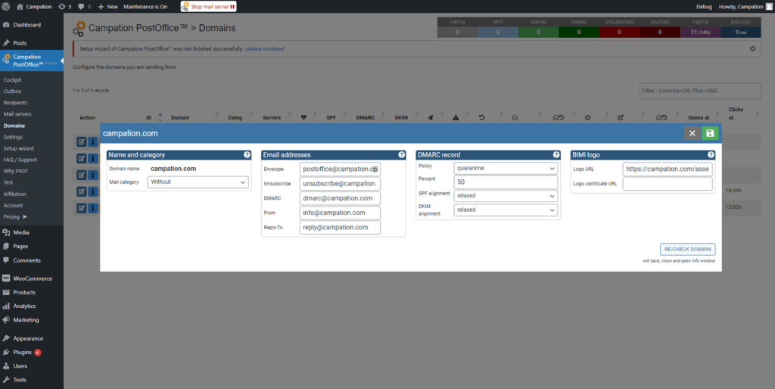775x389 pixels.
Task: Click the red unsubscribed counter box
Action: (619, 32)
